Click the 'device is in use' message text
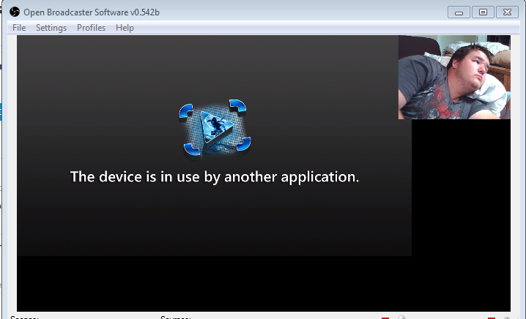Image resolution: width=526 pixels, height=319 pixels. (x=215, y=176)
